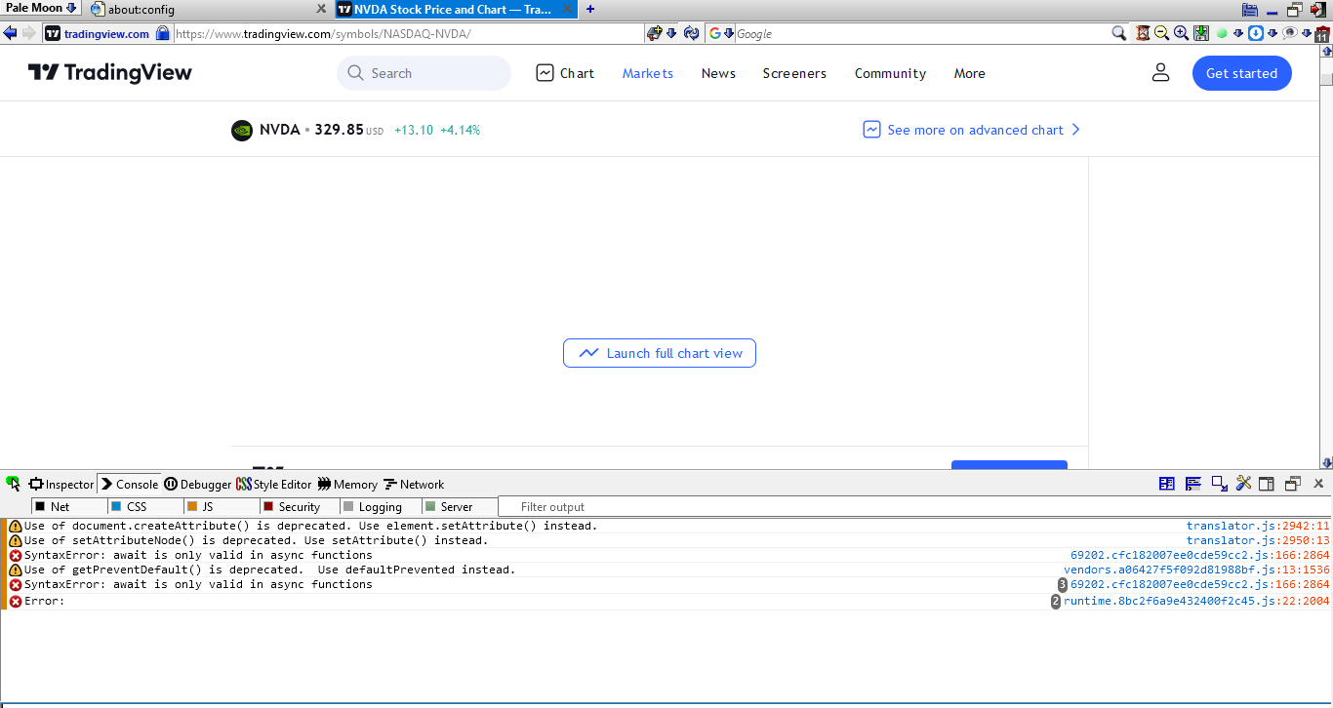Viewport: 1333px width, 708px height.
Task: Go back one page
Action: tap(10, 33)
